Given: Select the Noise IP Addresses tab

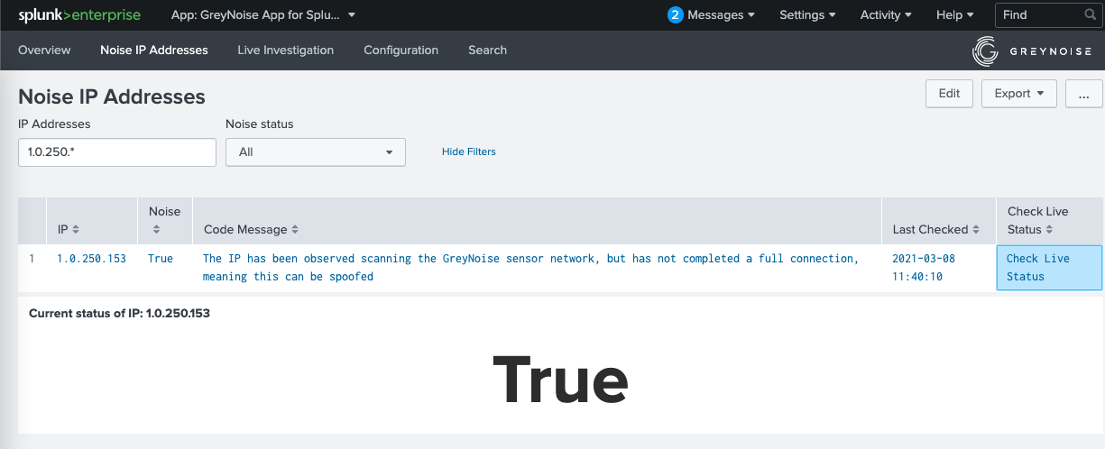Looking at the screenshot, I should pos(154,50).
